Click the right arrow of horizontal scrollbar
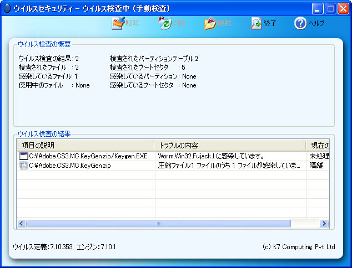The image size is (352, 268). tap(324, 223)
